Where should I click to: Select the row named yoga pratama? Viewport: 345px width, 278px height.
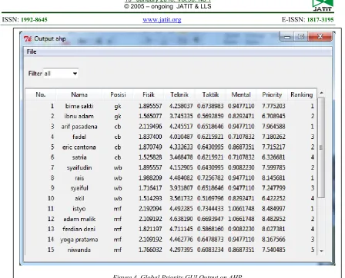click(x=171, y=240)
